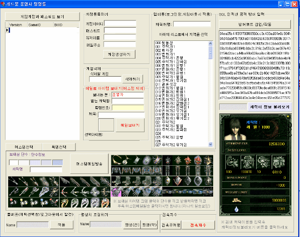Send mail with the red 메일보내기 button
The width and height of the screenshot is (300, 237).
coord(130,125)
